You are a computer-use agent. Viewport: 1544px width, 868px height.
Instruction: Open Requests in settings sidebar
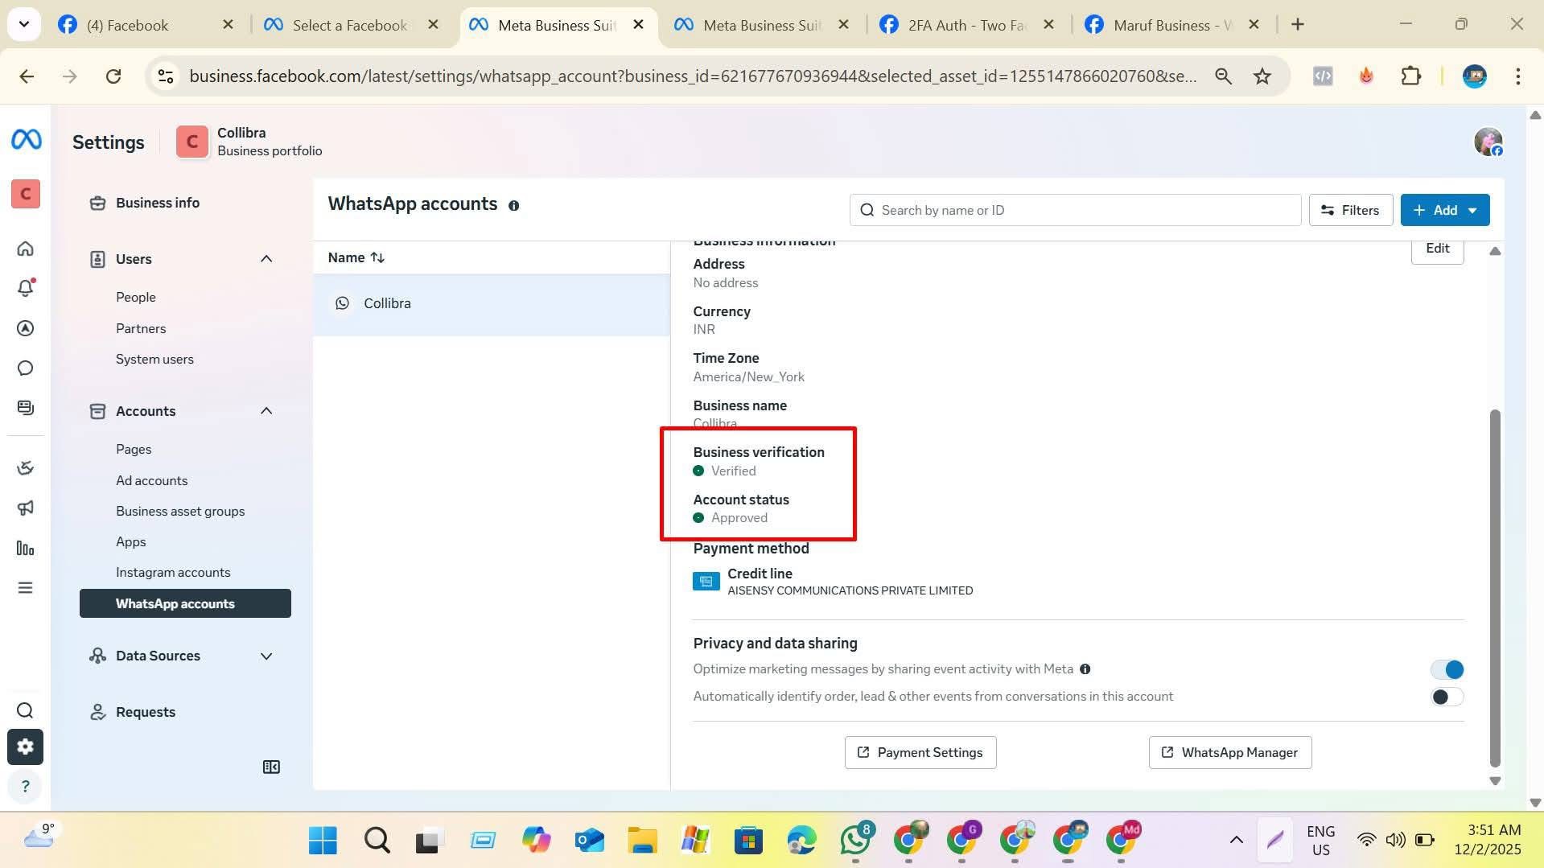click(146, 712)
